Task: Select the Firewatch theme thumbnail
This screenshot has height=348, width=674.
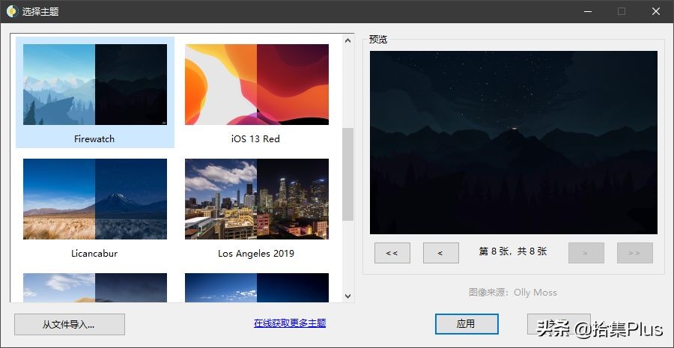Action: (95, 85)
